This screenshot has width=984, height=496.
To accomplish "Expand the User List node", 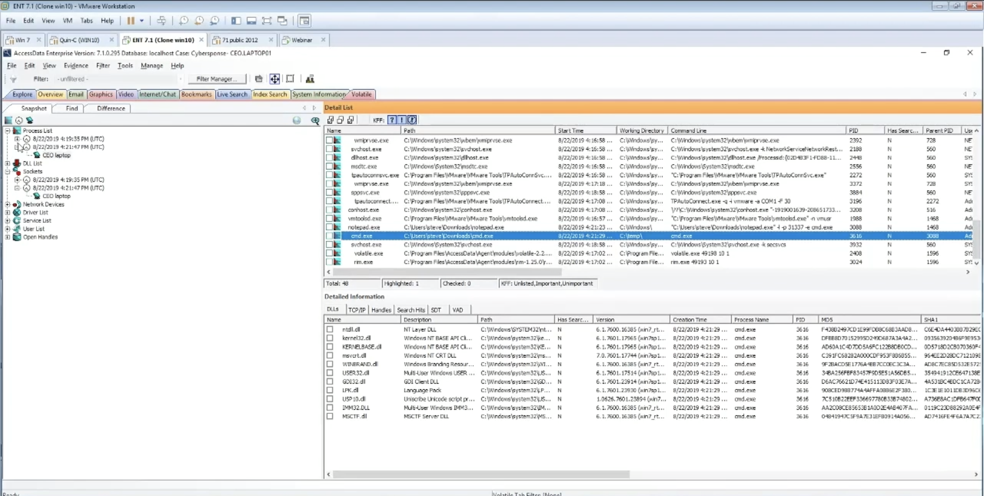I will coord(7,229).
